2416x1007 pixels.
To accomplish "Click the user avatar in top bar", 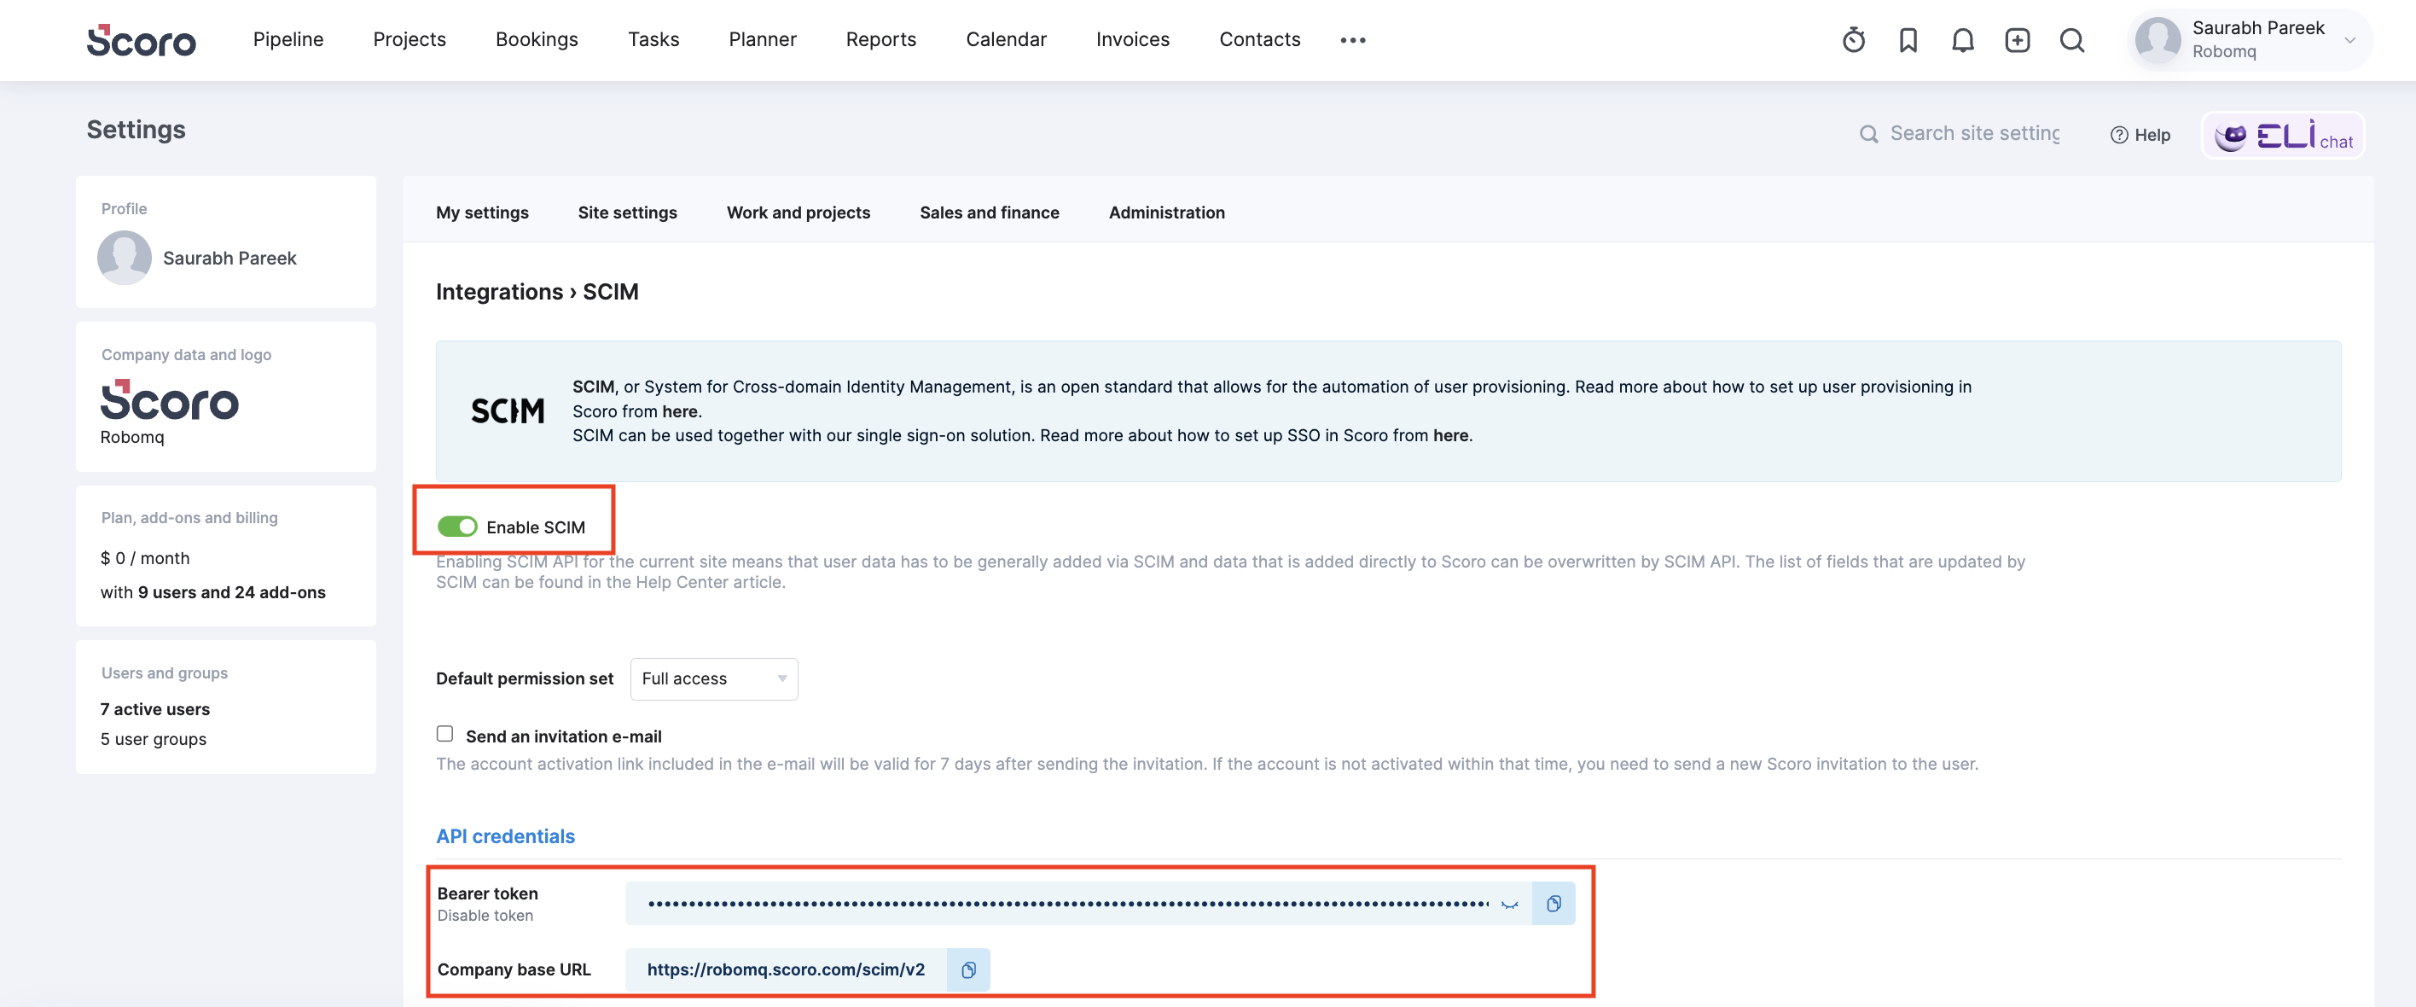I will 2158,39.
